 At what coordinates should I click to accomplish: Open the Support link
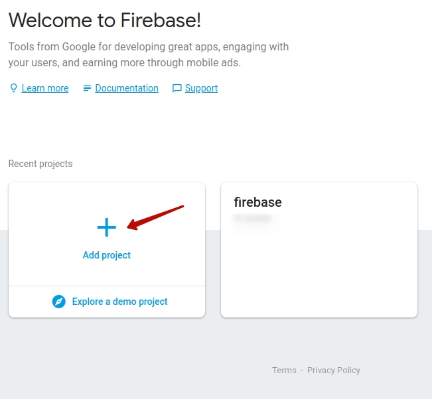click(x=201, y=88)
